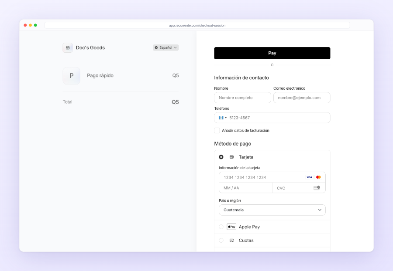Select the Tarjeta payment radio button

coord(221,157)
